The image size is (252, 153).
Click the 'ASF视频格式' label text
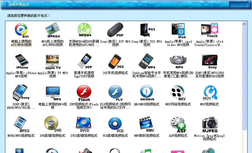click(178, 136)
